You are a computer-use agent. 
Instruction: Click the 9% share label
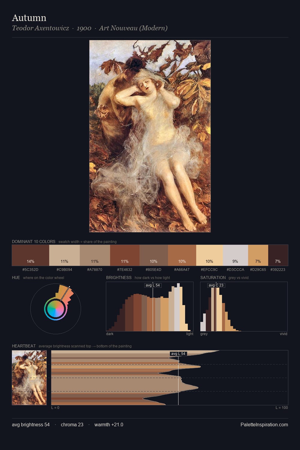pyautogui.click(x=235, y=261)
